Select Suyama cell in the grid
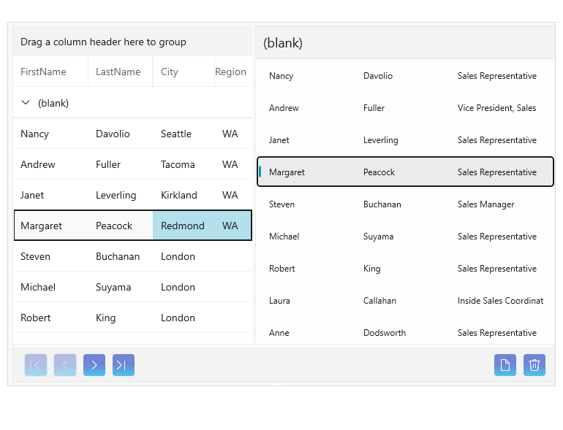 click(121, 287)
